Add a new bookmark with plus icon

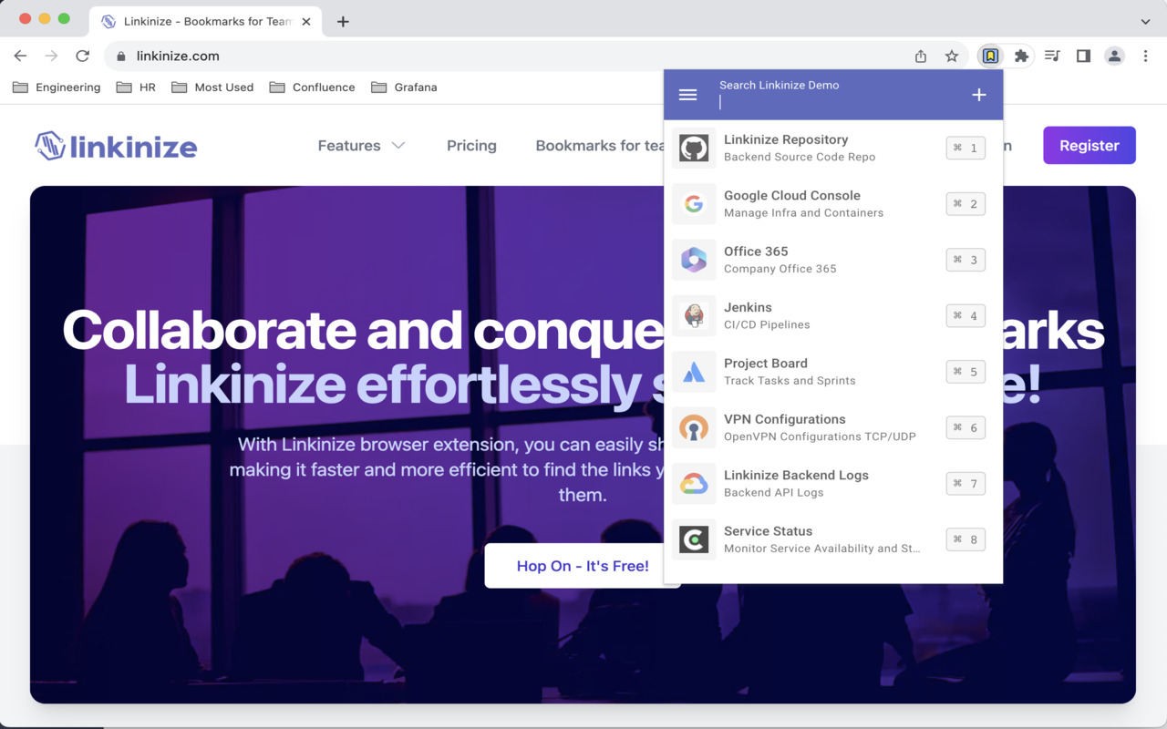point(978,95)
